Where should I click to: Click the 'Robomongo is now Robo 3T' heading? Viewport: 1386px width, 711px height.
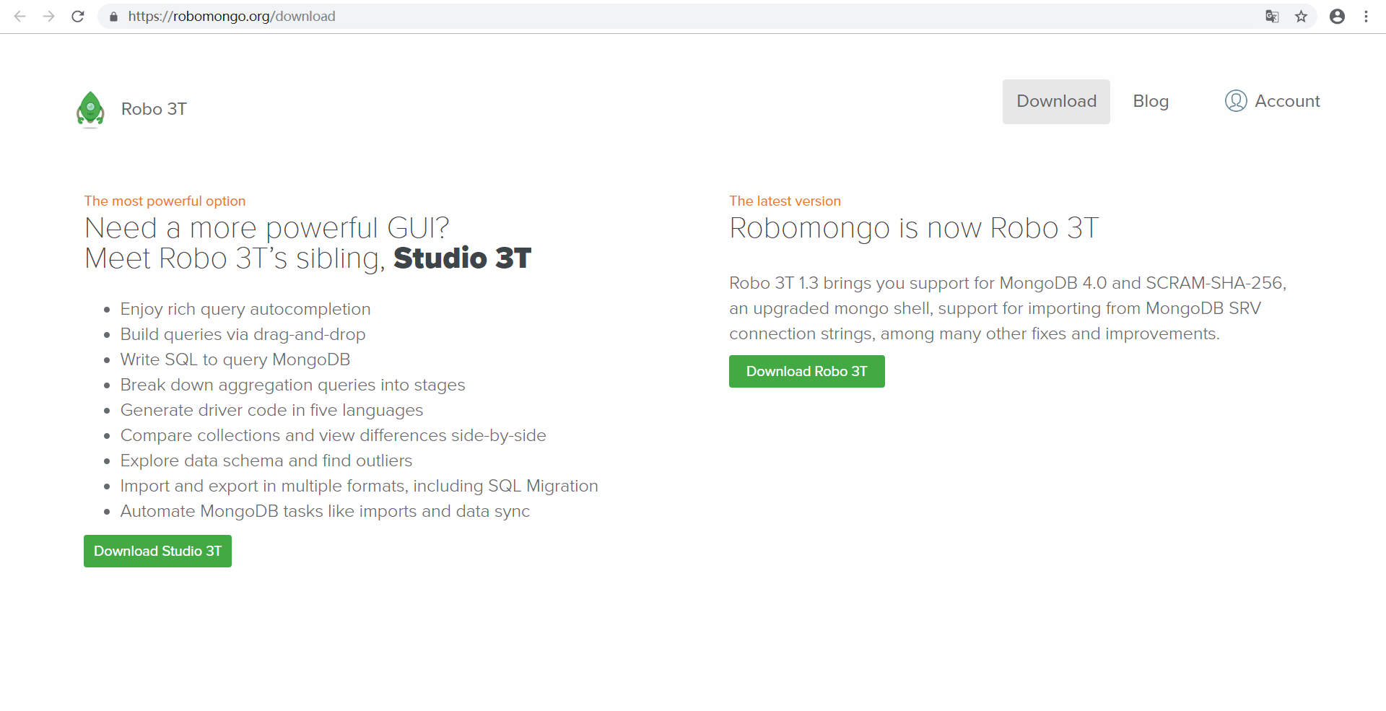coord(914,228)
